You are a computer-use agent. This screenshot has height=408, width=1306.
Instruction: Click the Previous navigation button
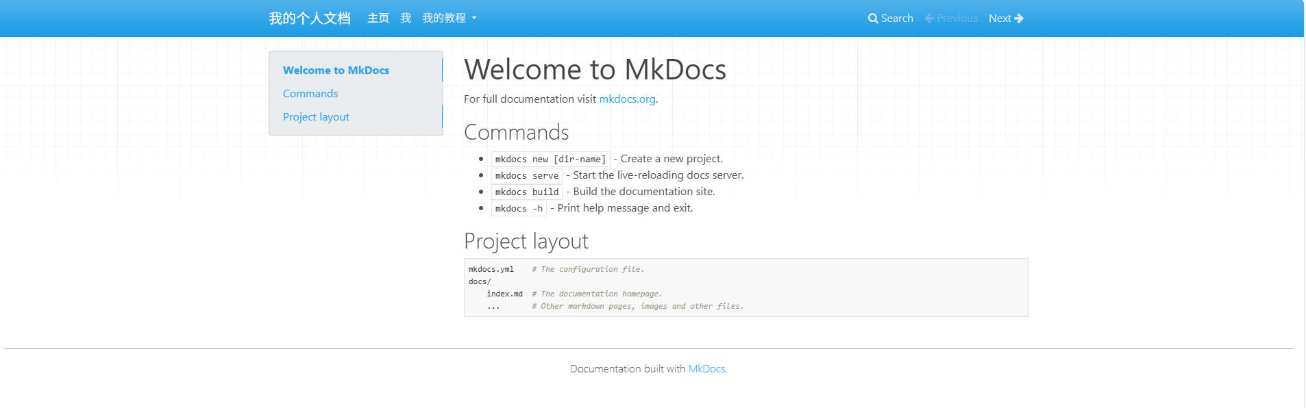951,18
